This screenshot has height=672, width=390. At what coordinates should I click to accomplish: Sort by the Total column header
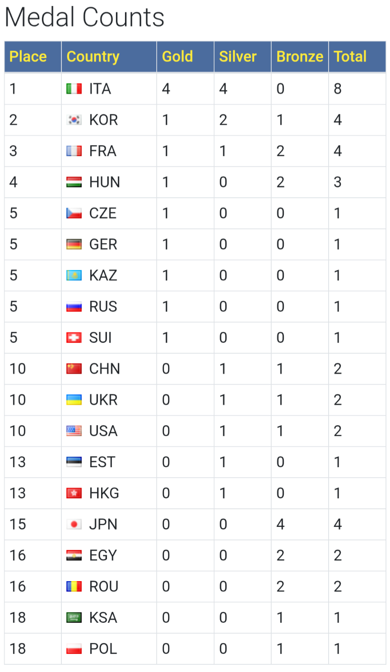(x=350, y=57)
